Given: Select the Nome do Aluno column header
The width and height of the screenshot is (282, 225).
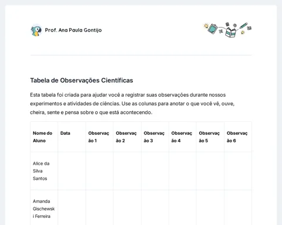Looking at the screenshot, I should 44,137.
